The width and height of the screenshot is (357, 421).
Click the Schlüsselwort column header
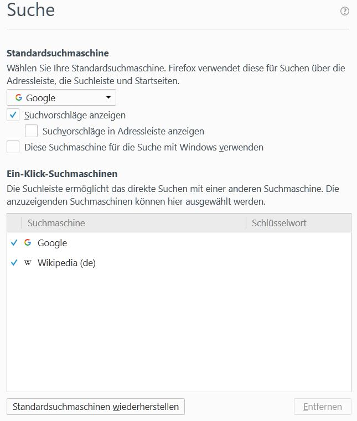298,223
